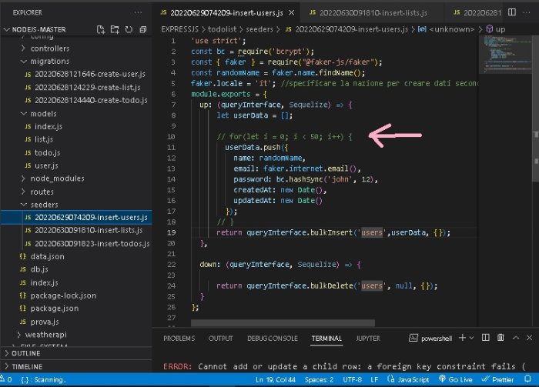Kill terminal with the trash icon
The image size is (539, 387).
(500, 338)
